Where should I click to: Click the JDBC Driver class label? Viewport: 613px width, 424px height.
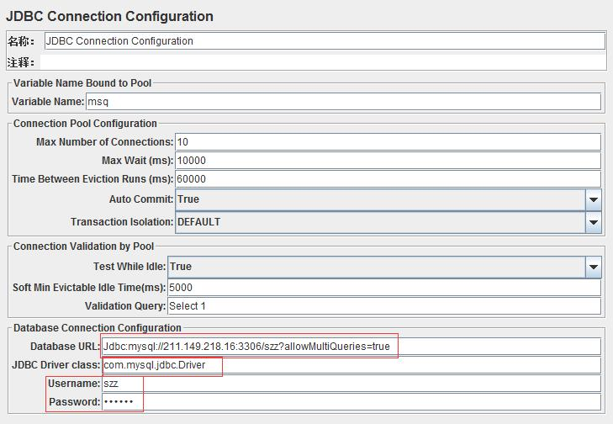pos(55,365)
